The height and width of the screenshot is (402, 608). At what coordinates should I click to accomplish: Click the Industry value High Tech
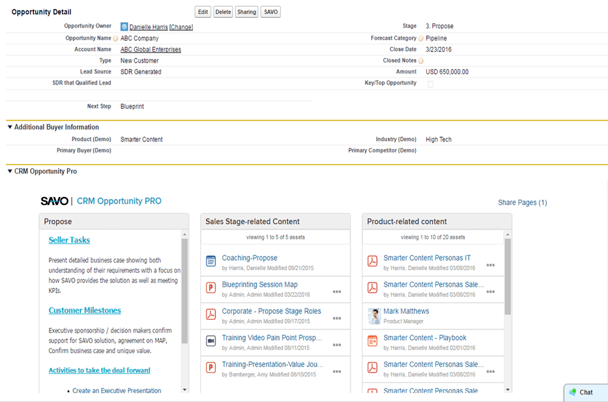click(439, 139)
